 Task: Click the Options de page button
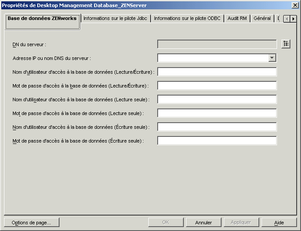[x=32, y=223]
